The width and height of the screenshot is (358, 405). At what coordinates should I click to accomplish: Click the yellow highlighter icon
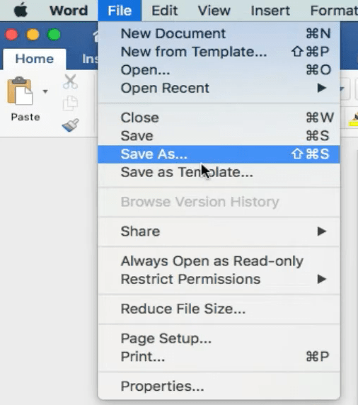click(354, 120)
